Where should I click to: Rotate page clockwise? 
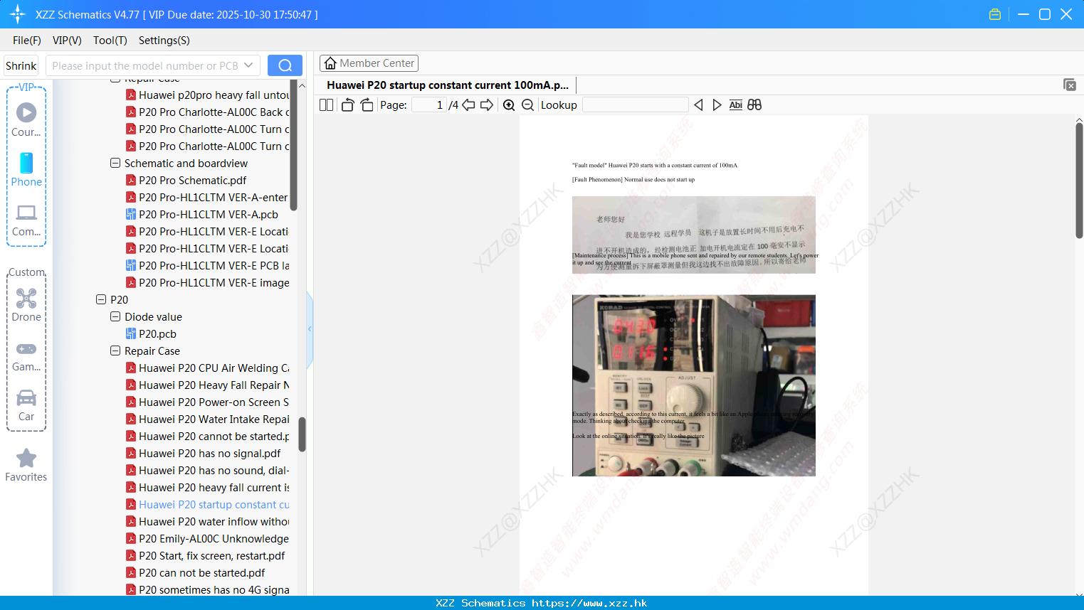pos(367,105)
